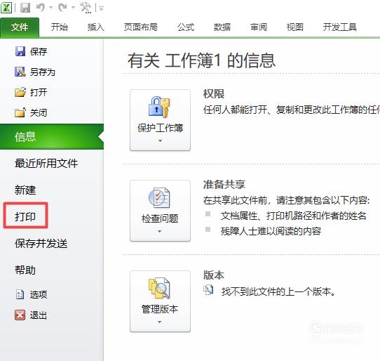Open the 视图 ribbon tab
Screen dimensions: 380x361
click(295, 27)
